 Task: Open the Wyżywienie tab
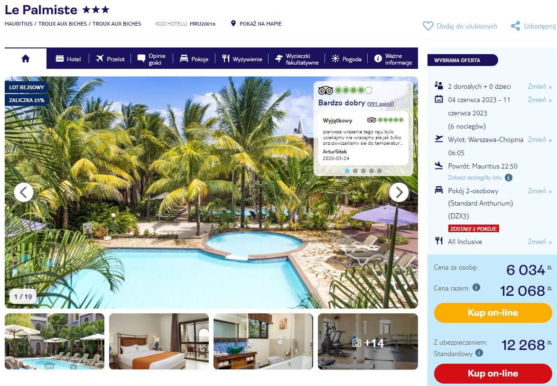242,59
